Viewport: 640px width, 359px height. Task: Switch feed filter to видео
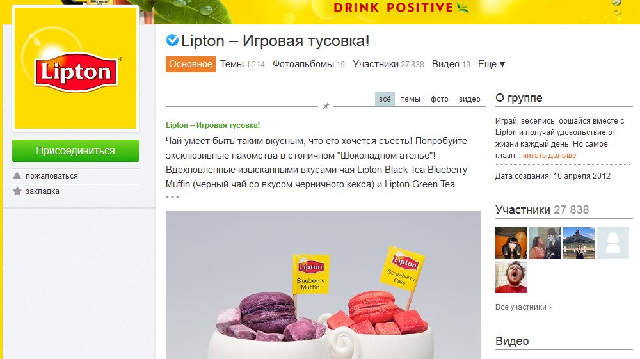469,99
